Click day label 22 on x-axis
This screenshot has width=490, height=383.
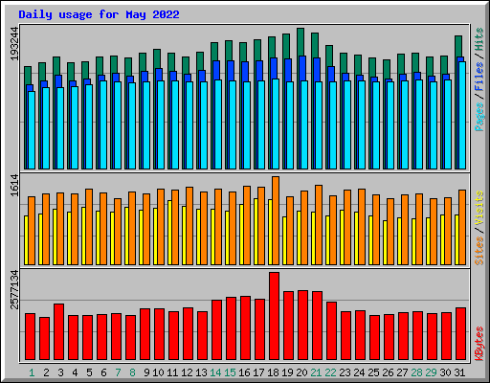[330, 372]
